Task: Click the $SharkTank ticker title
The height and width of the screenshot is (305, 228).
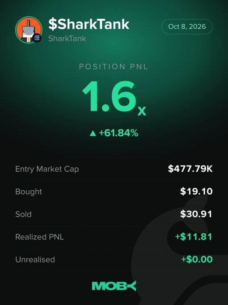Action: pos(89,24)
